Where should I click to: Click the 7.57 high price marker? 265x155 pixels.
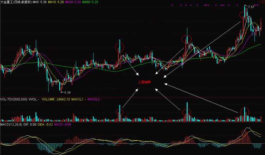click(251, 7)
